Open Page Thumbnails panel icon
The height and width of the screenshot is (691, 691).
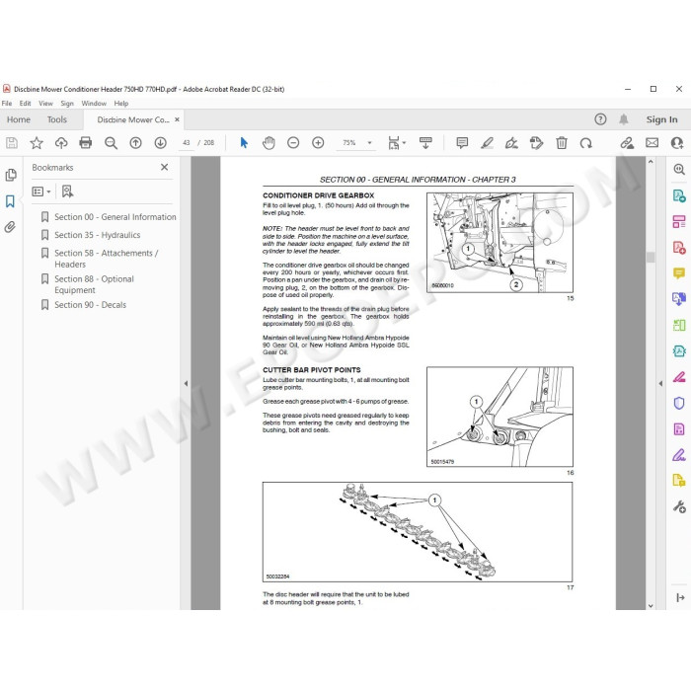[x=11, y=175]
